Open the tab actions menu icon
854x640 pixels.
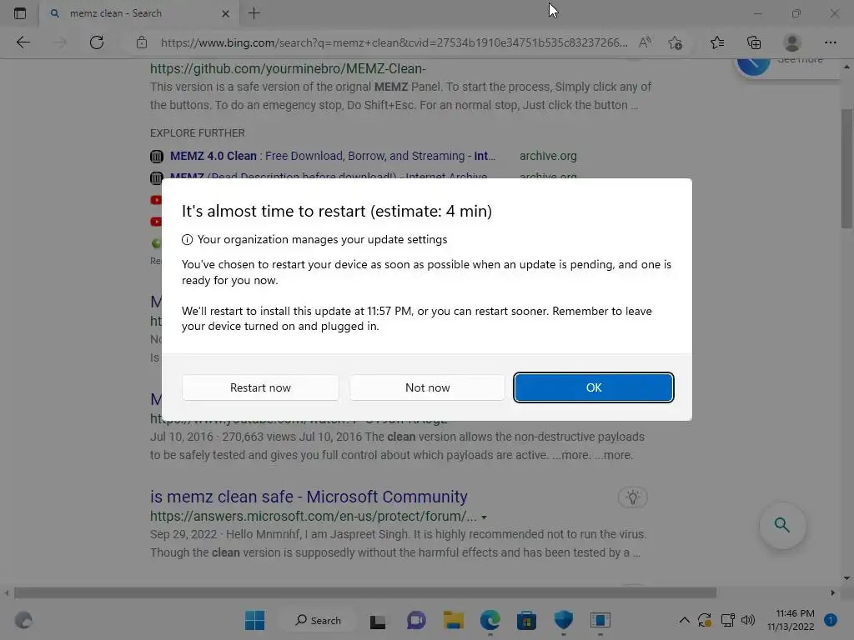pos(20,13)
